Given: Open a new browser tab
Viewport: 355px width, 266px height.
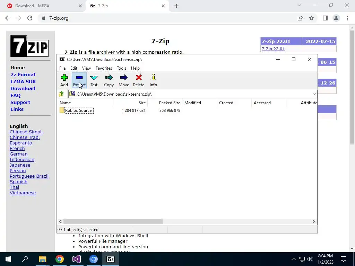Looking at the screenshot, I should pyautogui.click(x=176, y=6).
